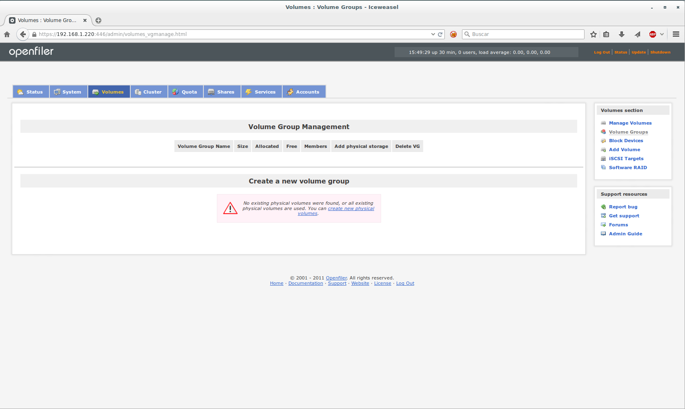
Task: Expand the URL bar history dropdown
Action: coord(433,34)
